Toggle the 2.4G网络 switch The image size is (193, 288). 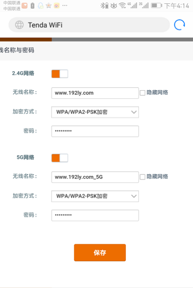point(60,74)
